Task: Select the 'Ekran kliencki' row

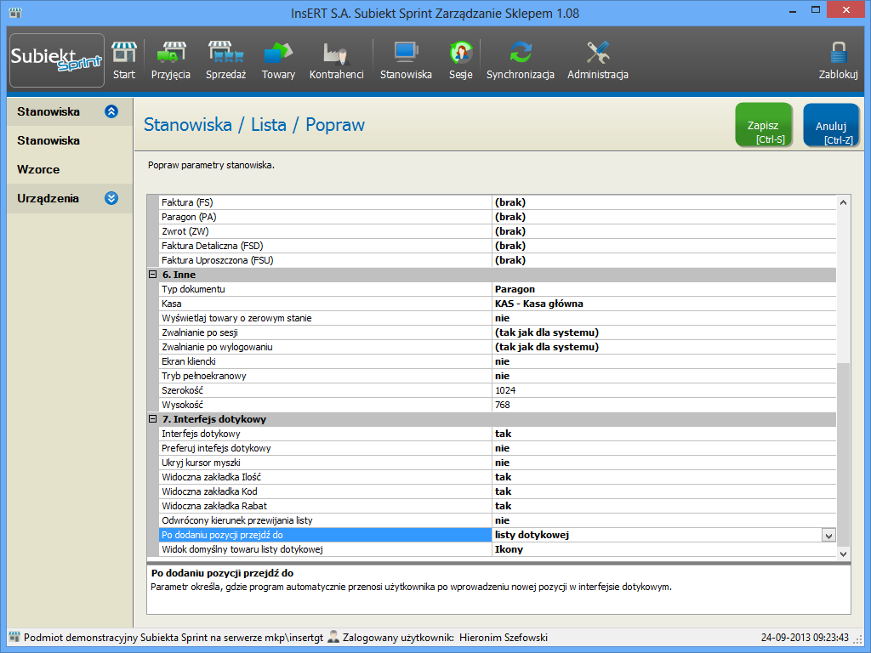Action: [x=497, y=361]
